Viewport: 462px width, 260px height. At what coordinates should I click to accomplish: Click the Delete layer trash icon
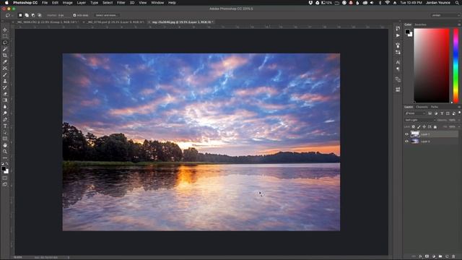pos(453,256)
